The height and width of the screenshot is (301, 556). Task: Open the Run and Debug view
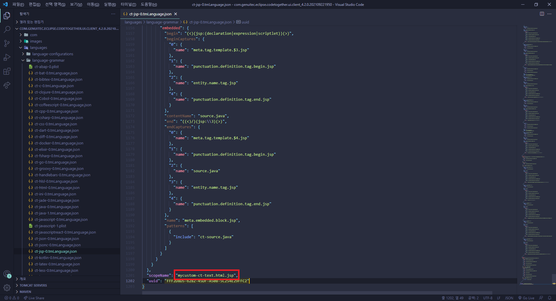[7, 57]
